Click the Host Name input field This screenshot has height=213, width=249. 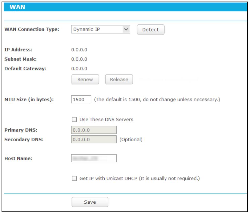[94, 158]
